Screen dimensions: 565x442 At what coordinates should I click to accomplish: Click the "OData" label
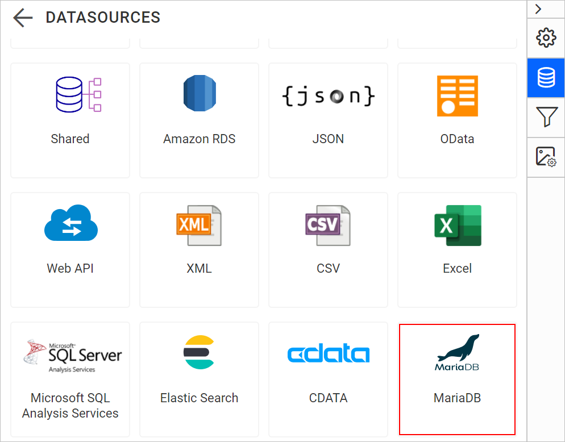pyautogui.click(x=457, y=139)
